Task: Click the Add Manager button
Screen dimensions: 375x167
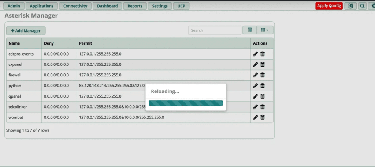Action: [x=26, y=31]
